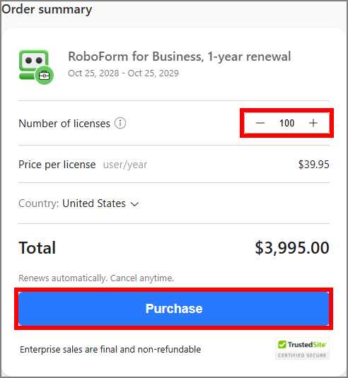
Task: Click the Country label text
Action: (39, 203)
